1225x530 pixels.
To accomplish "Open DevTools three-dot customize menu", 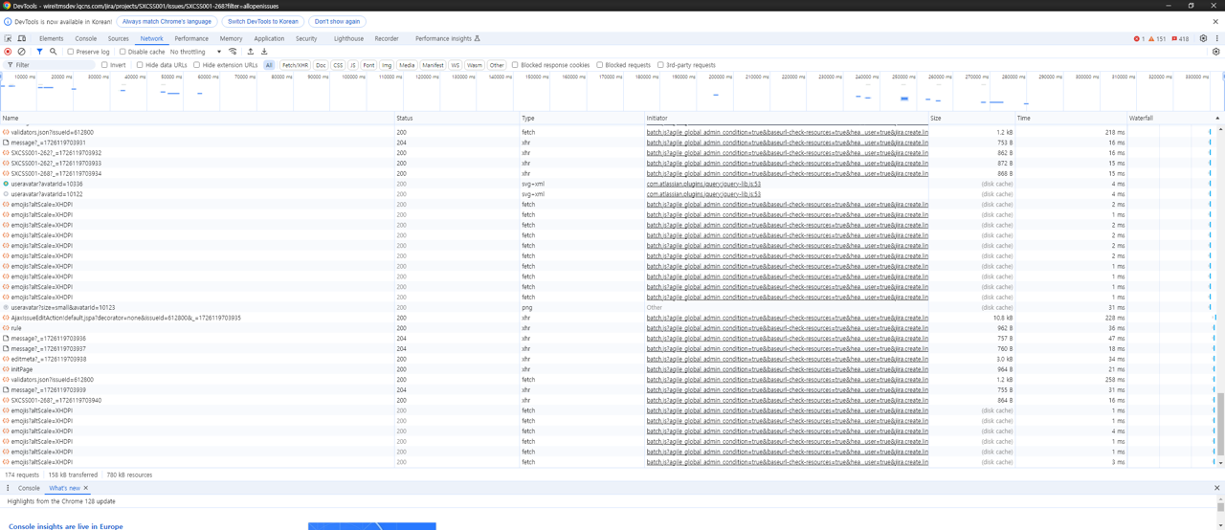I will 1217,38.
